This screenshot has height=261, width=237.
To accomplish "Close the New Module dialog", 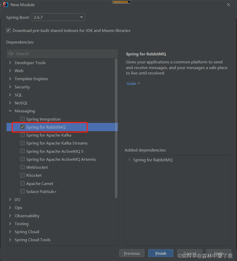I will tap(228, 5).
